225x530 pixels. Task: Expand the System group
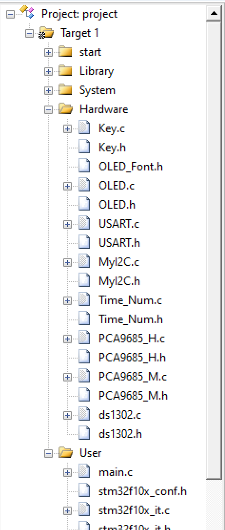click(x=49, y=91)
